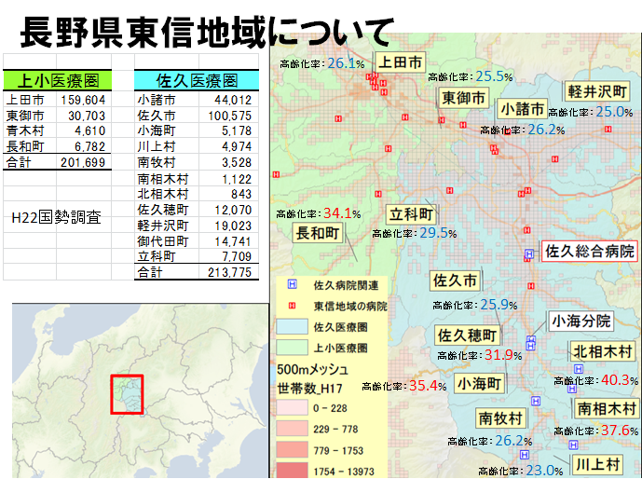
Task: Select the 上田市 map label
Action: [x=399, y=62]
